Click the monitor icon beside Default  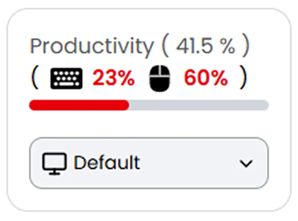click(x=54, y=163)
